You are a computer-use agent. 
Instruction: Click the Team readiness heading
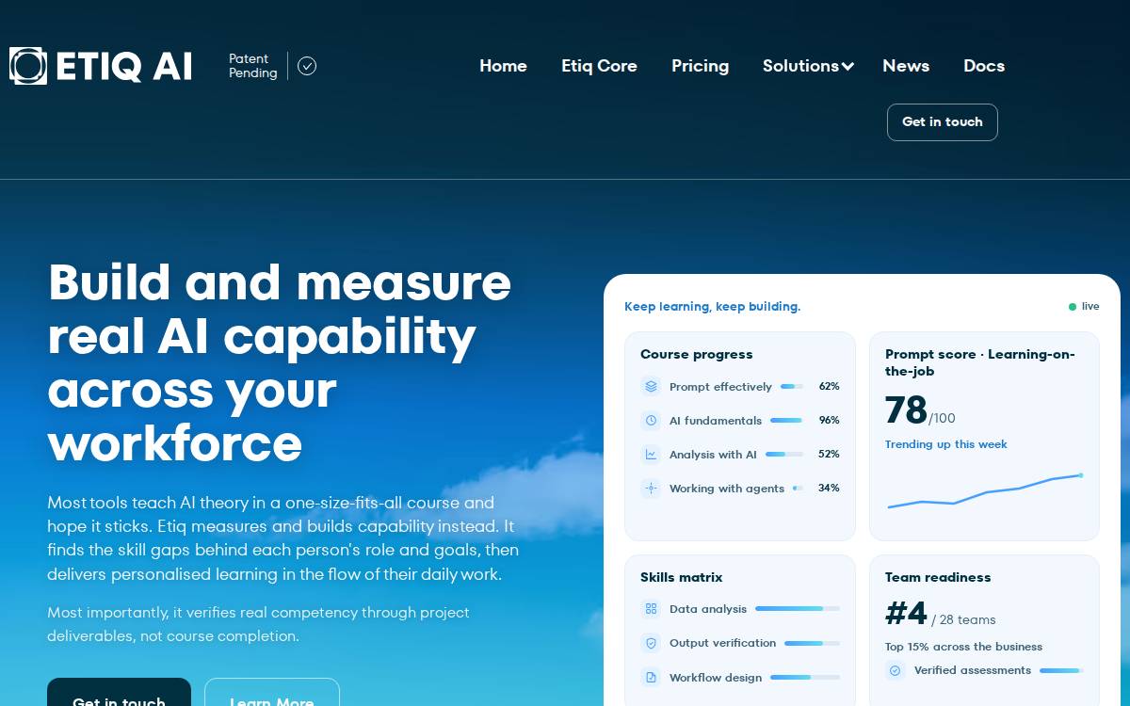[938, 577]
